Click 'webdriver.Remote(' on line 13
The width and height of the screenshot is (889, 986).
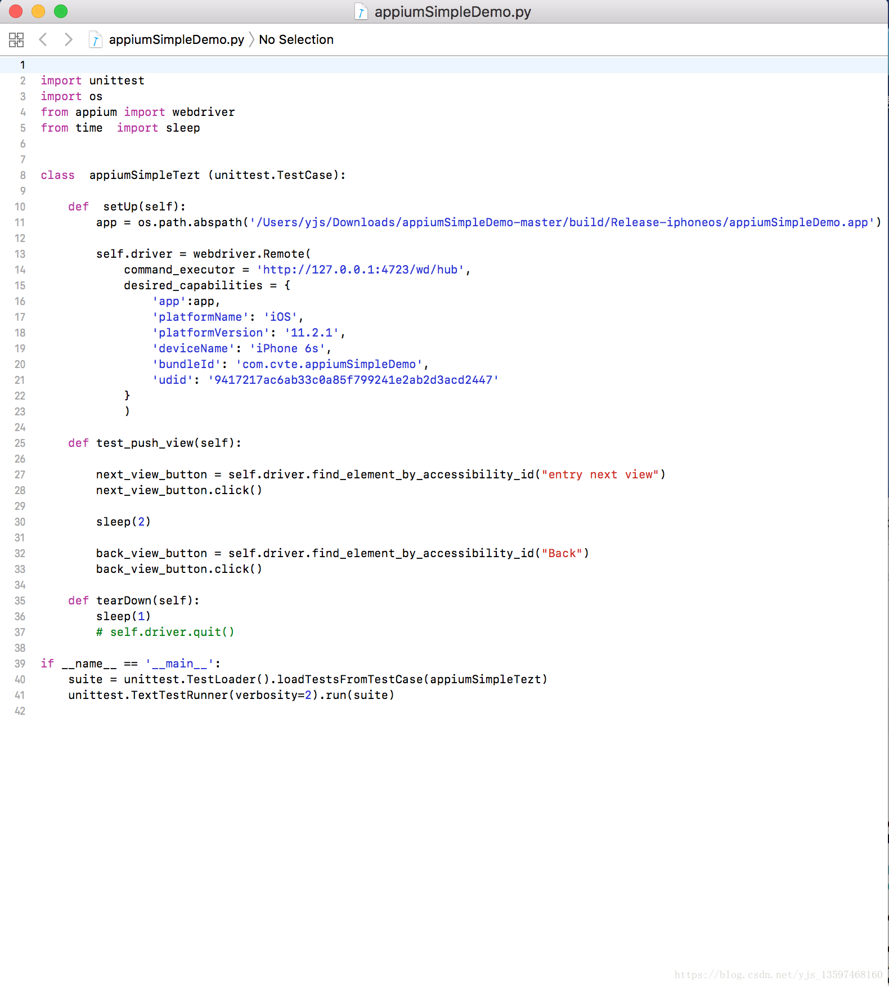252,254
